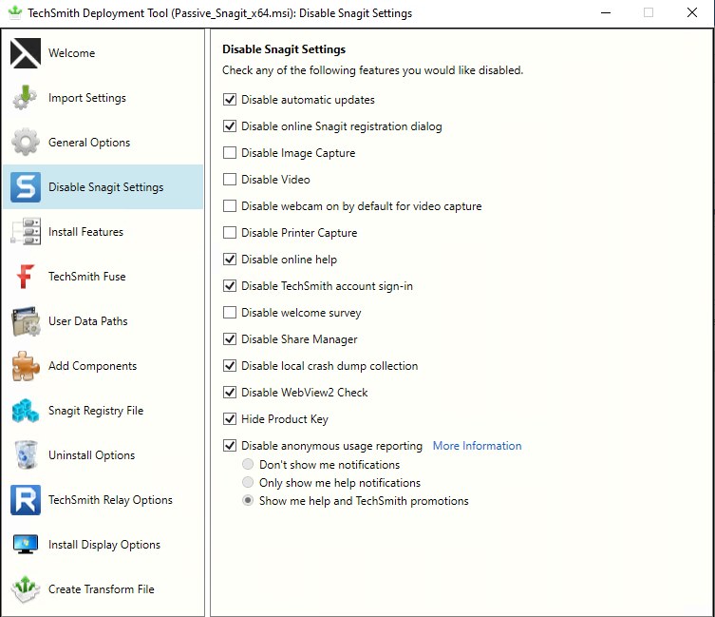
Task: Click the Install Display Options monitor icon
Action: (26, 545)
